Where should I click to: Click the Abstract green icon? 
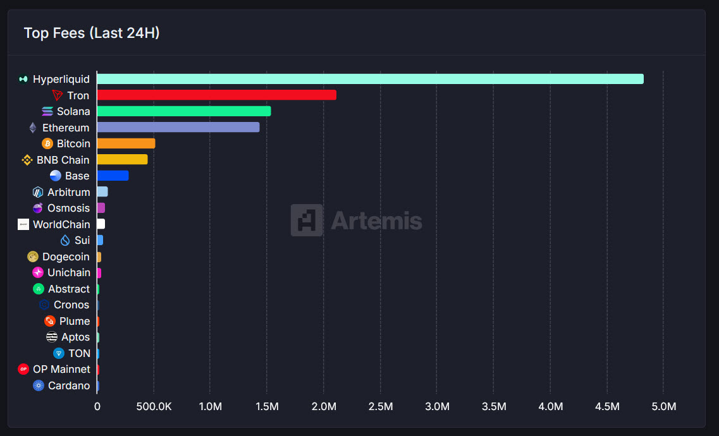coord(39,289)
